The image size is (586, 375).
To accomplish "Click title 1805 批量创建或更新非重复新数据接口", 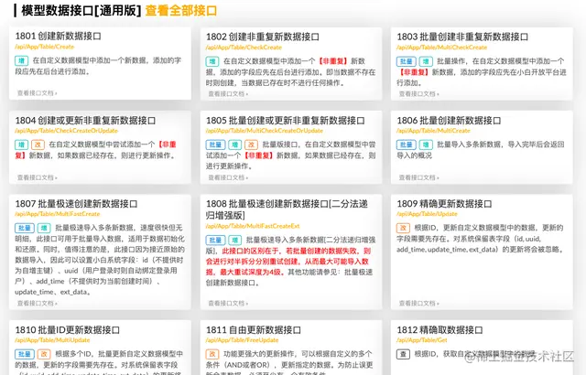I will tap(286, 121).
